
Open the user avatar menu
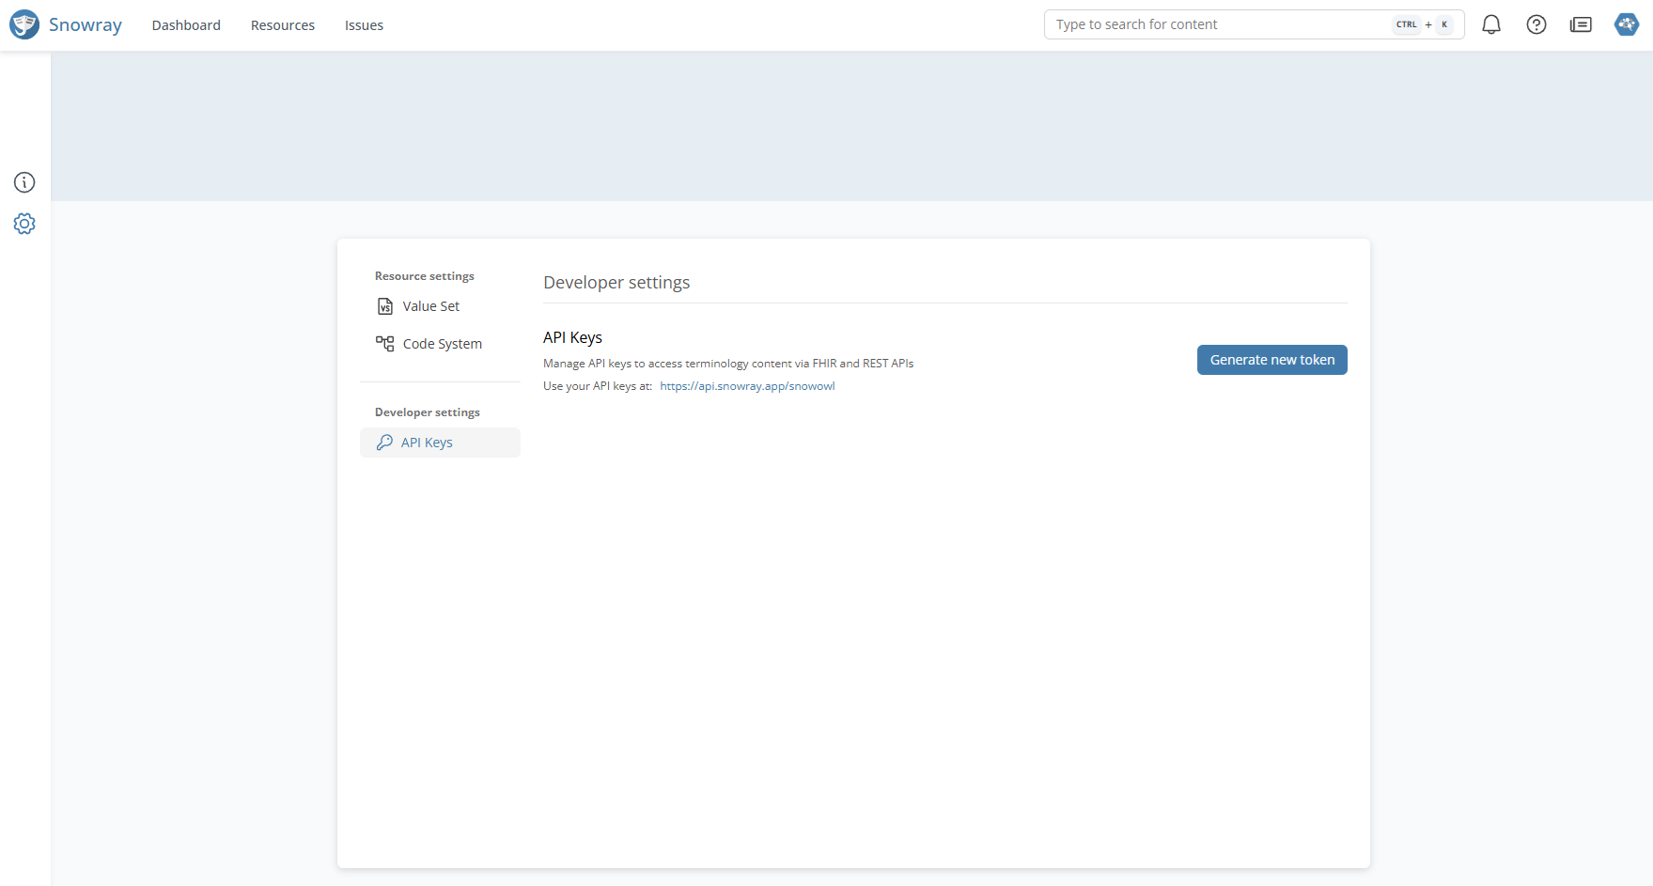click(x=1626, y=24)
